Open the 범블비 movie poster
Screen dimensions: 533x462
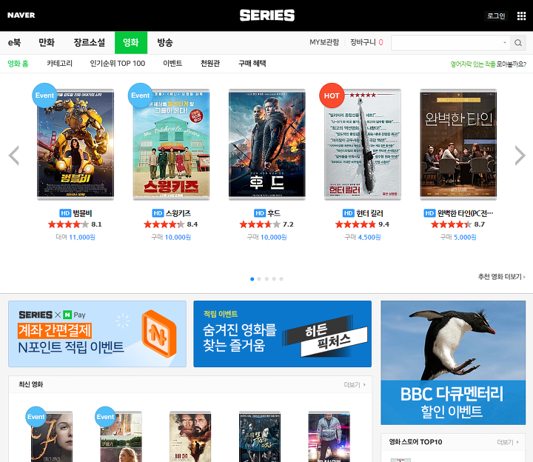76,144
